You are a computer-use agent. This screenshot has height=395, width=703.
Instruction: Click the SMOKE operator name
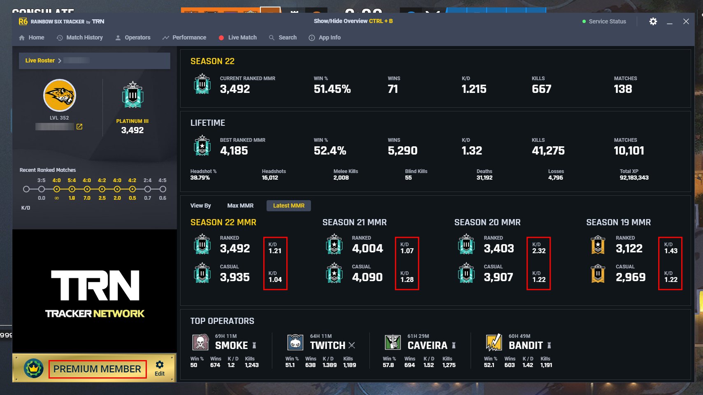(232, 345)
